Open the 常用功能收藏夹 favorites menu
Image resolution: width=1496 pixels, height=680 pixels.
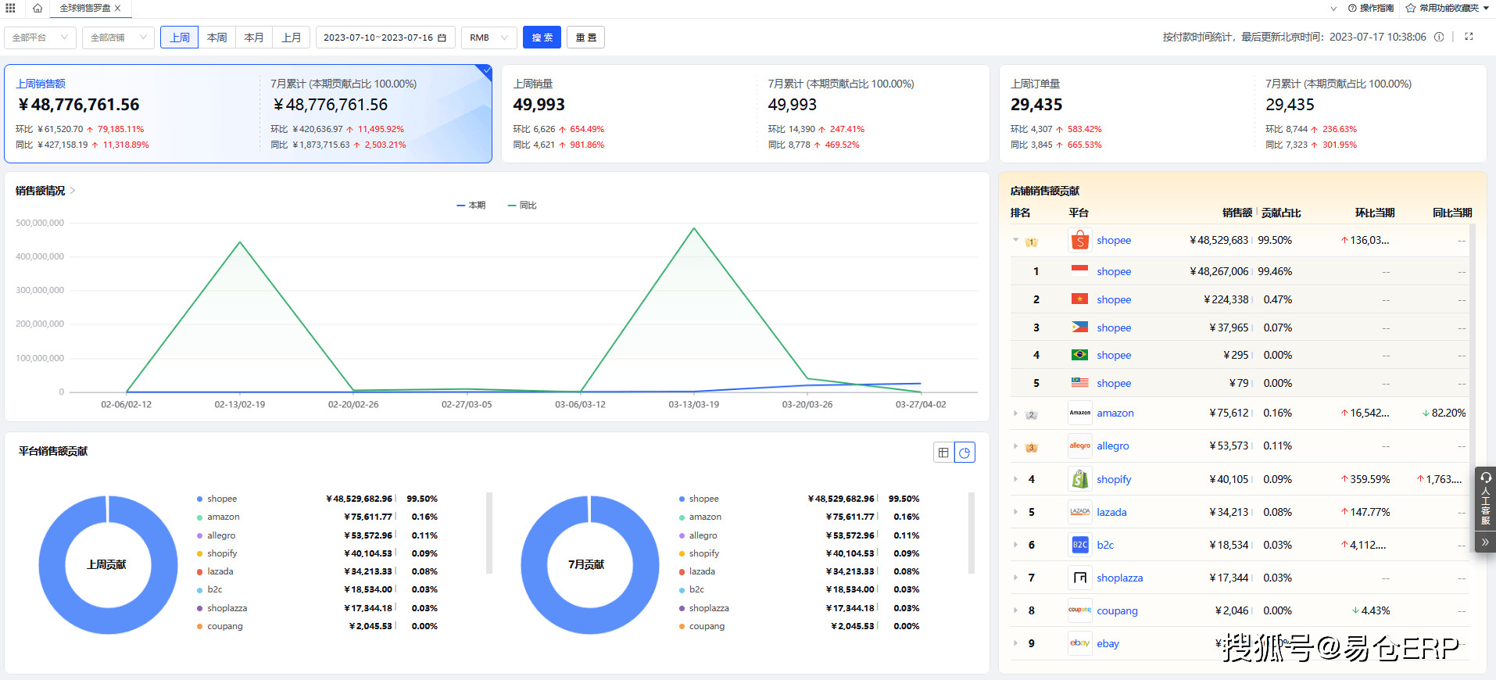(x=1447, y=8)
